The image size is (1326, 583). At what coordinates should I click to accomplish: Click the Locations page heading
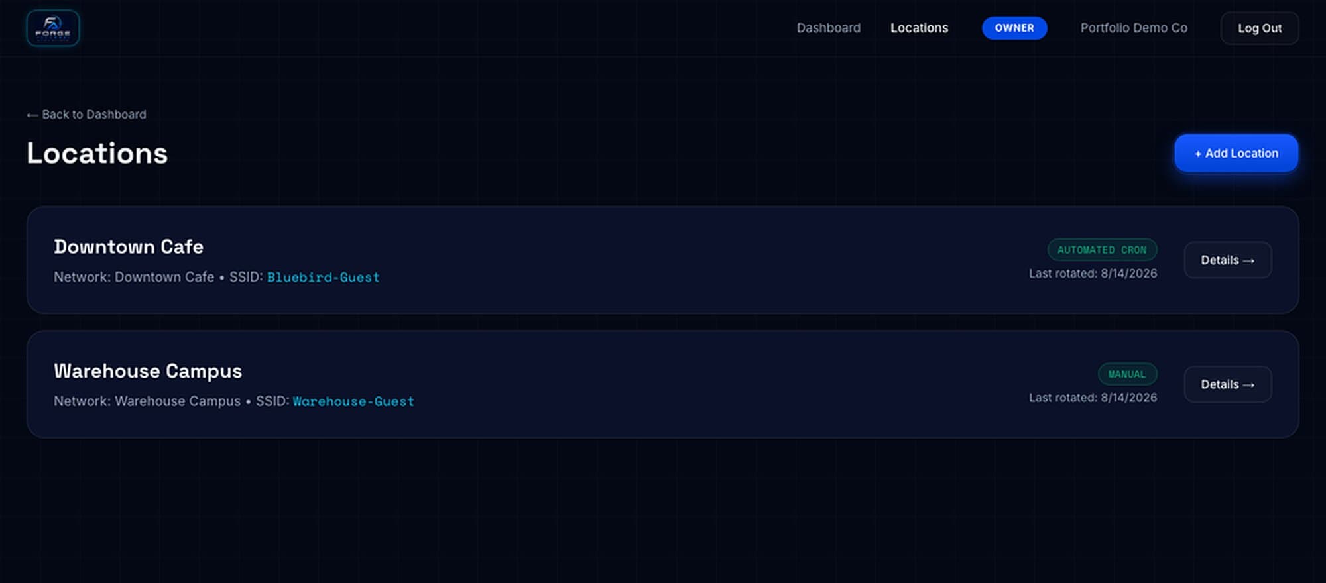(97, 154)
